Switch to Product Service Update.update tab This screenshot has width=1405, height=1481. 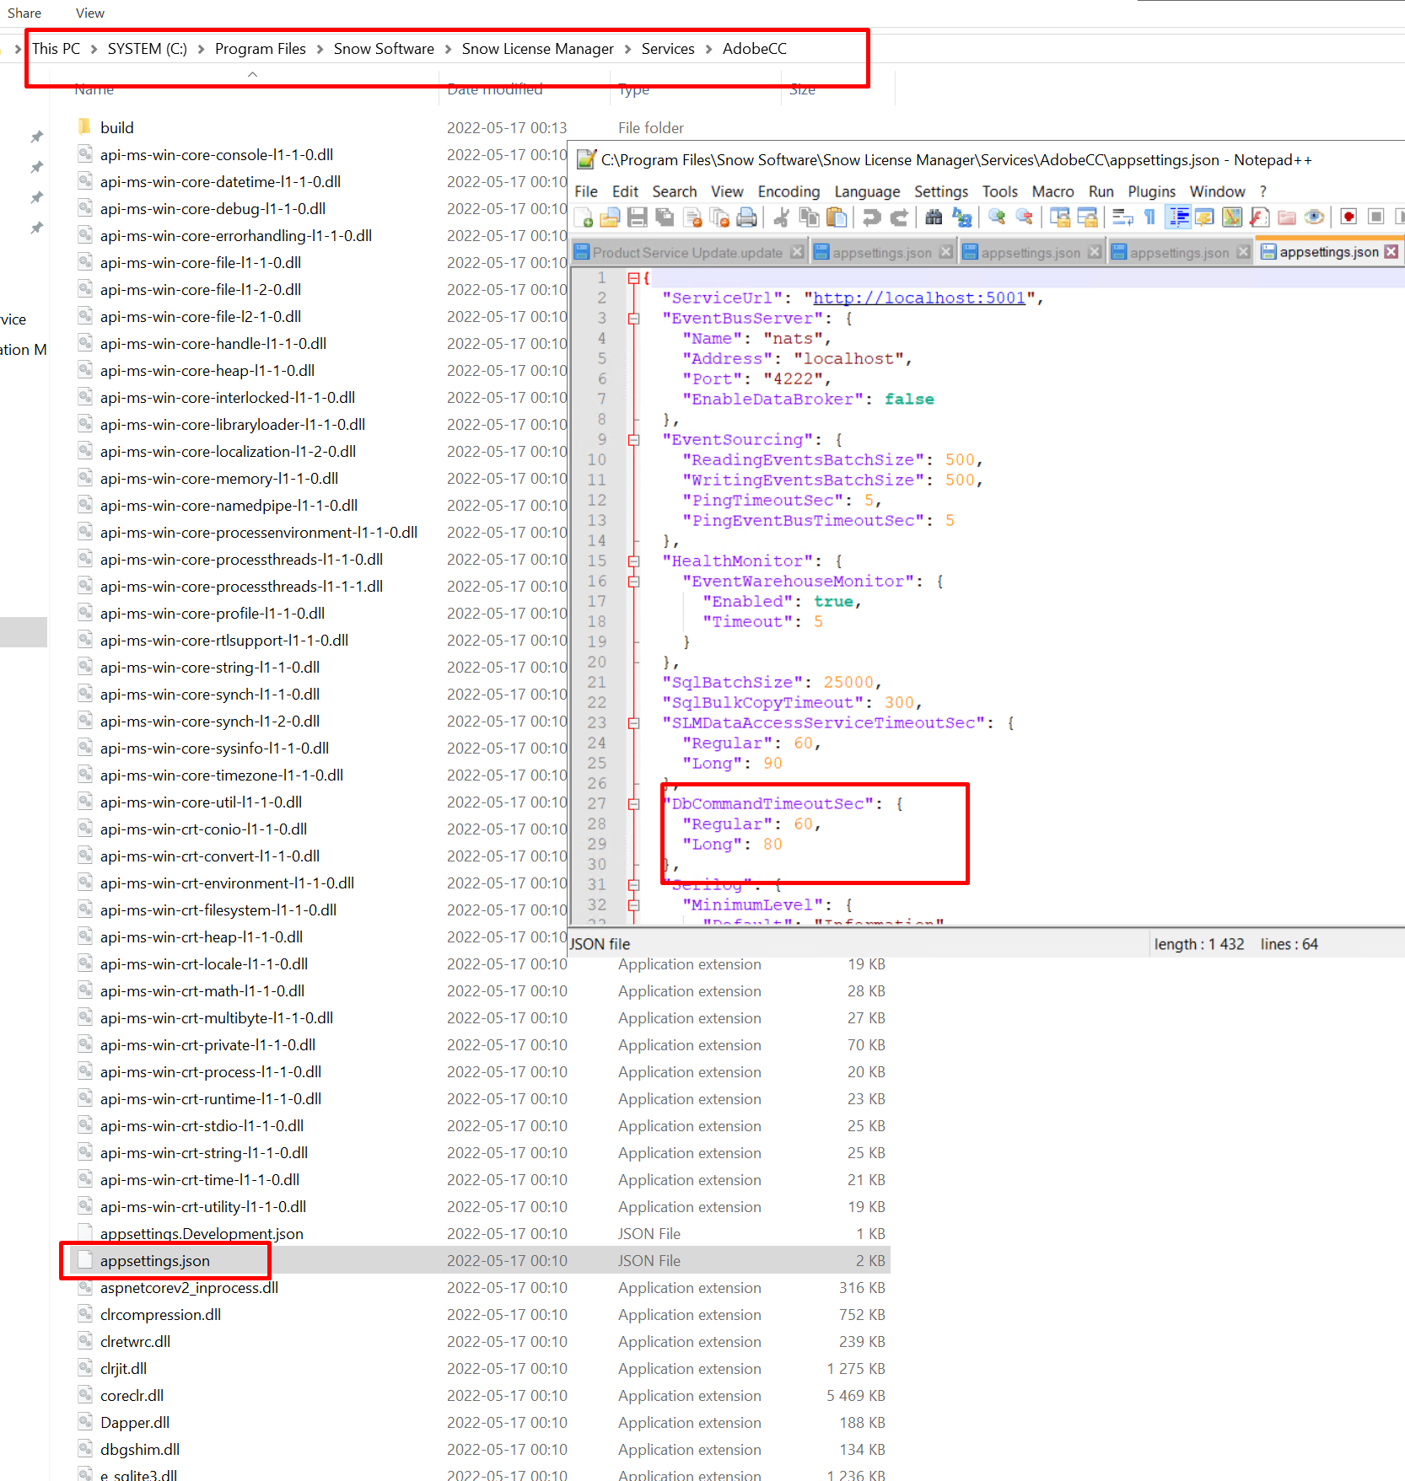pos(687,253)
